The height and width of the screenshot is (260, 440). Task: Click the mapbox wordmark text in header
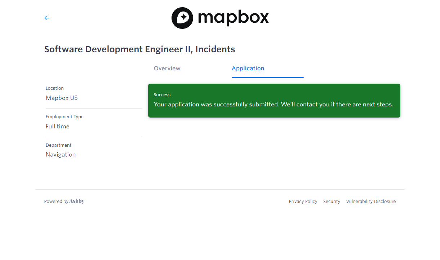click(x=233, y=18)
